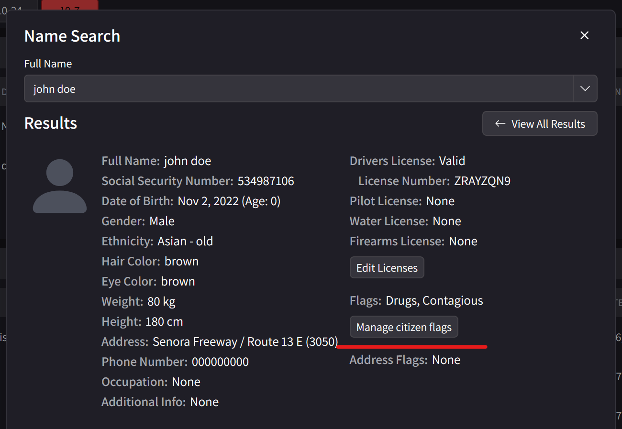The width and height of the screenshot is (622, 429).
Task: Select the red 10-7 status button
Action: tap(70, 5)
